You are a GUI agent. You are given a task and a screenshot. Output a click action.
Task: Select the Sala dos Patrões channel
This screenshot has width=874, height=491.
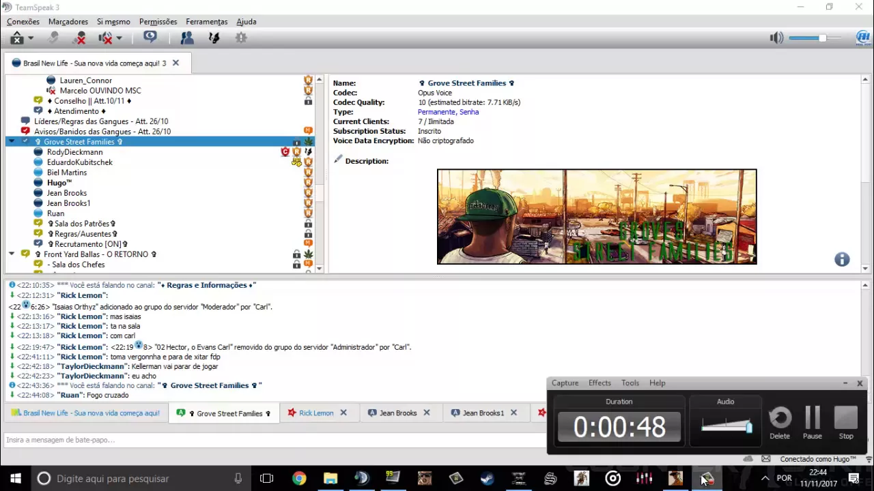coord(81,224)
